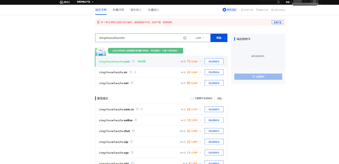Add shegnhuoaihaozhe.com to the cart
Screen dimensions: 339x164
(214, 61)
